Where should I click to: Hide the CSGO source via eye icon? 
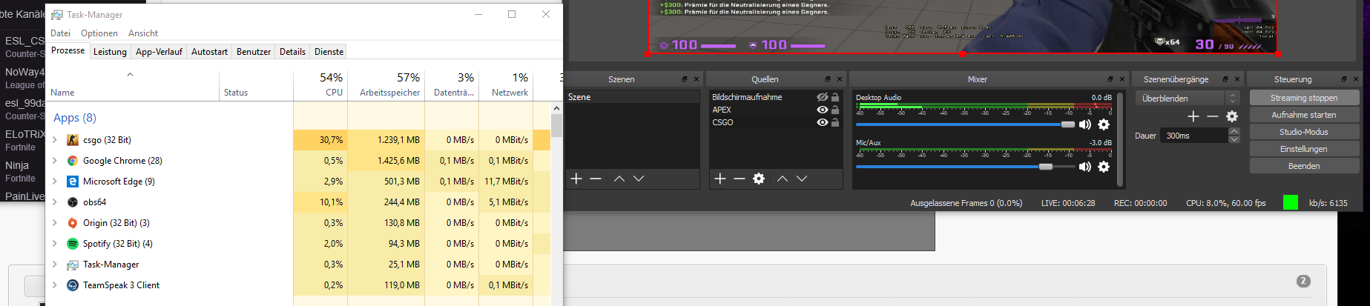pyautogui.click(x=822, y=122)
